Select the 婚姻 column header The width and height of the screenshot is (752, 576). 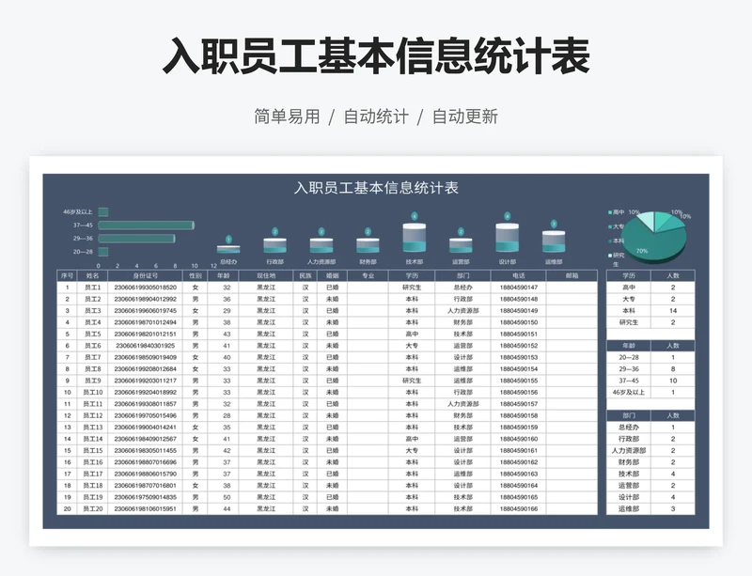click(333, 275)
